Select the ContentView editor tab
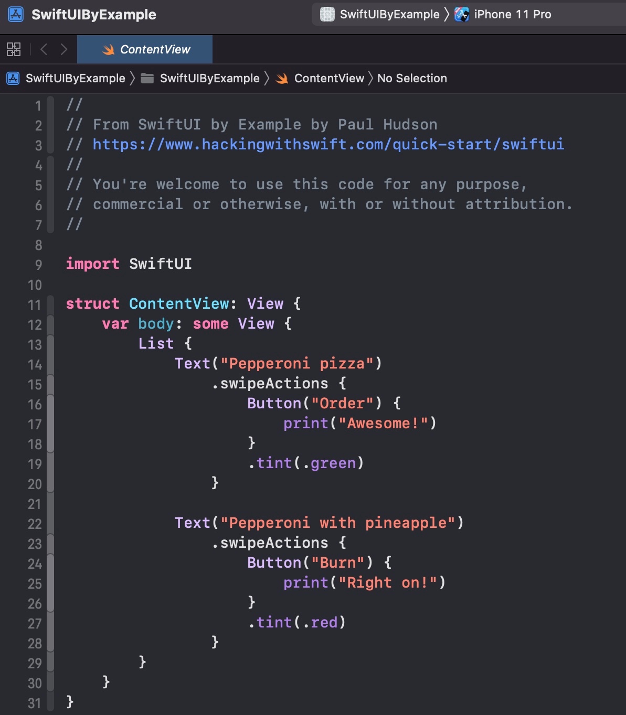 point(145,50)
